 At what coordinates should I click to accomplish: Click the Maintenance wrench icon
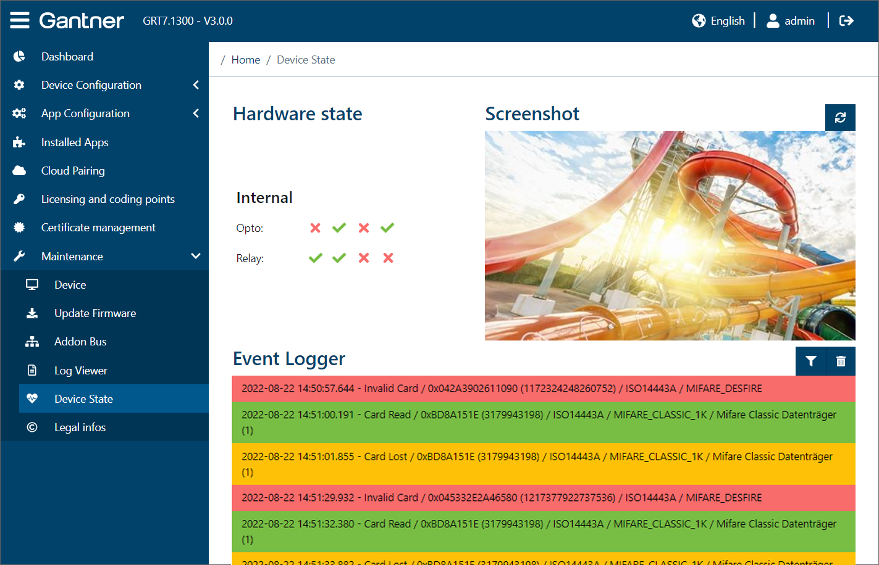19,257
